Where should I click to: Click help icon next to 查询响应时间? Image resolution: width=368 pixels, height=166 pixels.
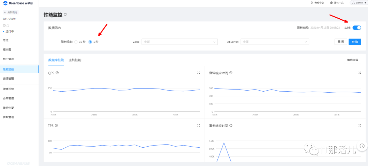pyautogui.click(x=231, y=73)
